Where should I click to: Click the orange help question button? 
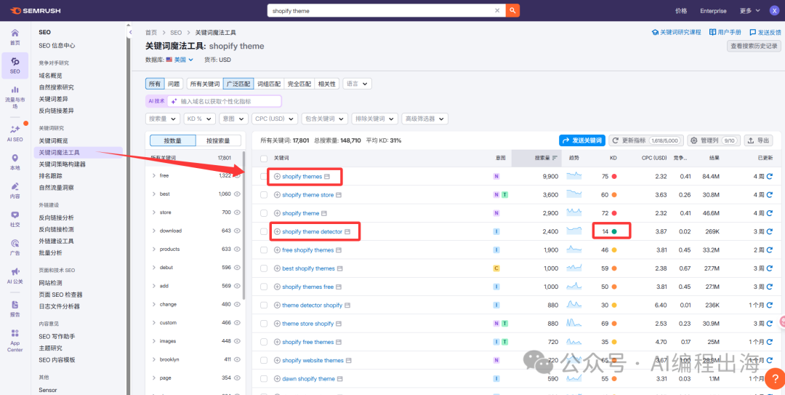coord(773,378)
